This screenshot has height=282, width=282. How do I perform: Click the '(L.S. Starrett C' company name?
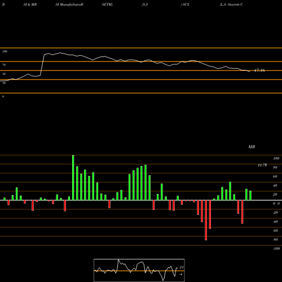(231, 5)
